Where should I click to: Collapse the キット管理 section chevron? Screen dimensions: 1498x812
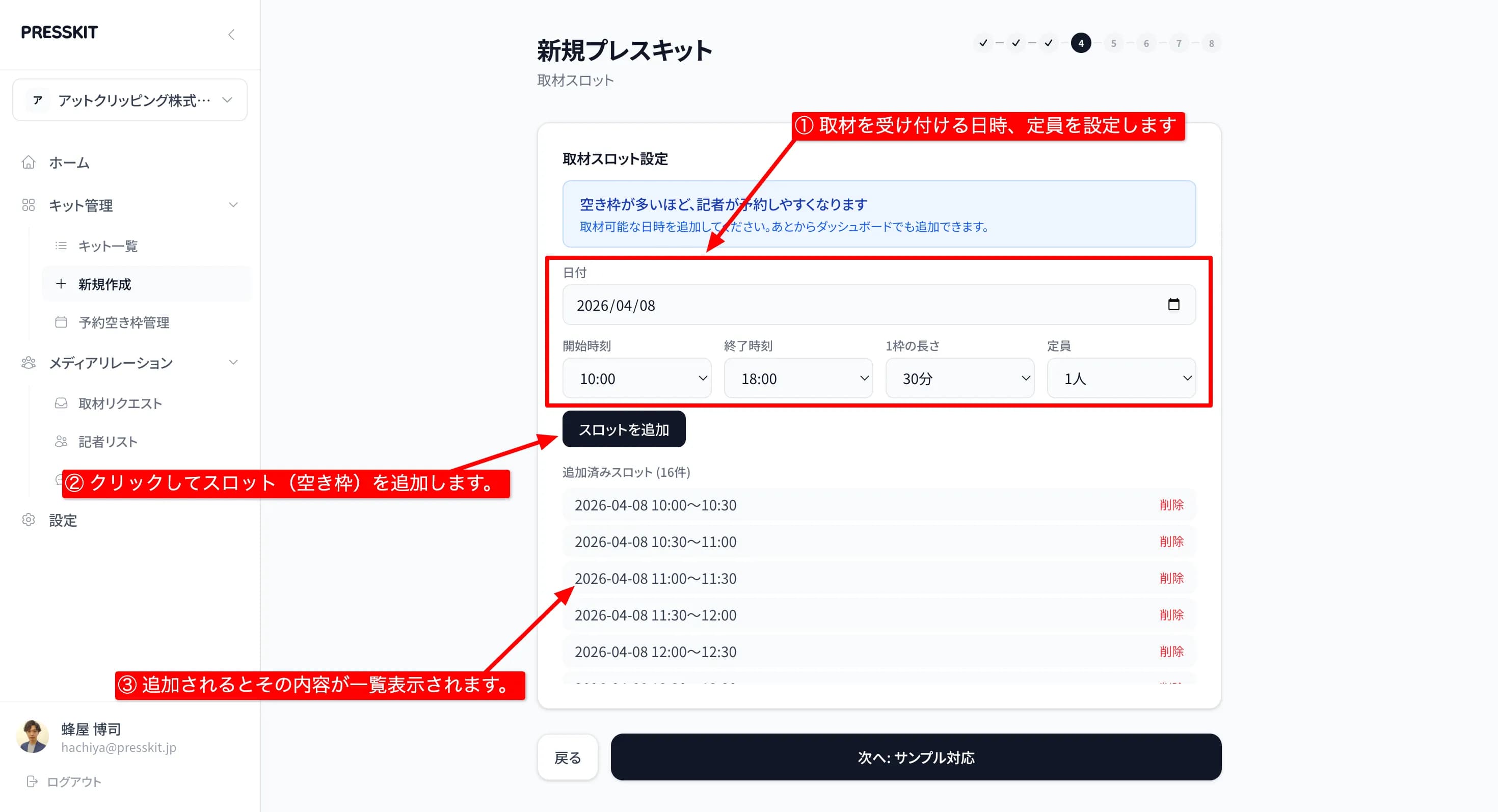(x=233, y=205)
